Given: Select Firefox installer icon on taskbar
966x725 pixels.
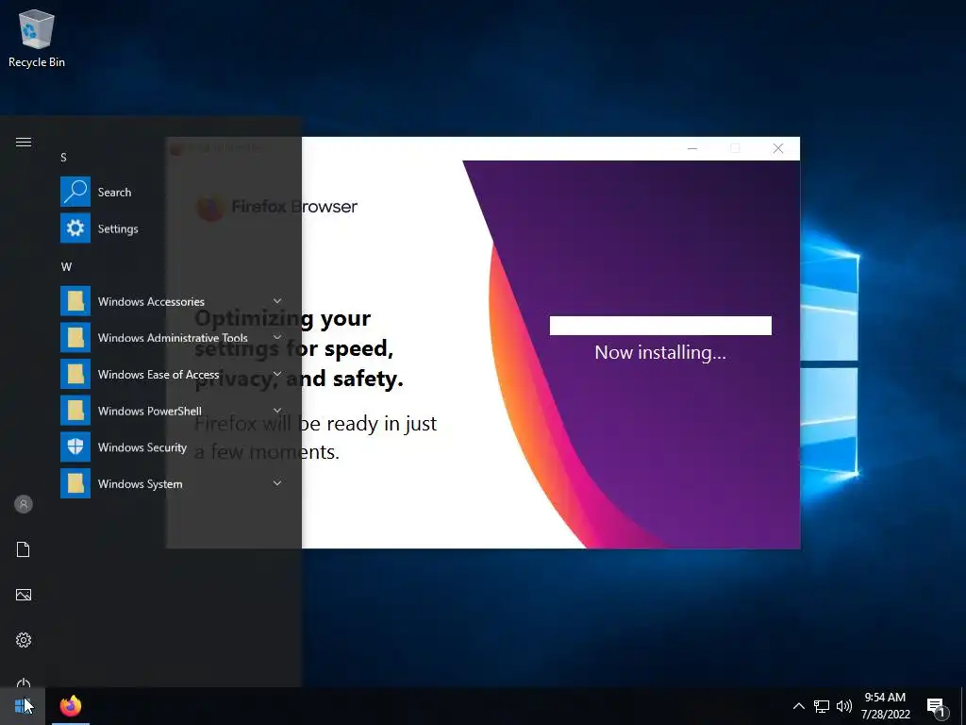Looking at the screenshot, I should [71, 706].
